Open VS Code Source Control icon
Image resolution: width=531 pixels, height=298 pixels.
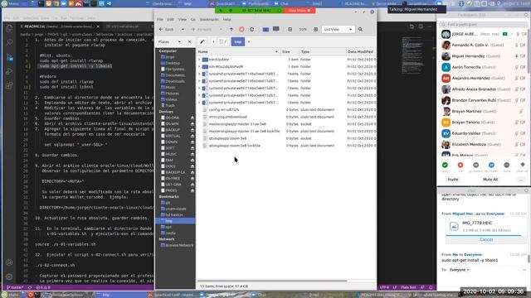[9, 57]
